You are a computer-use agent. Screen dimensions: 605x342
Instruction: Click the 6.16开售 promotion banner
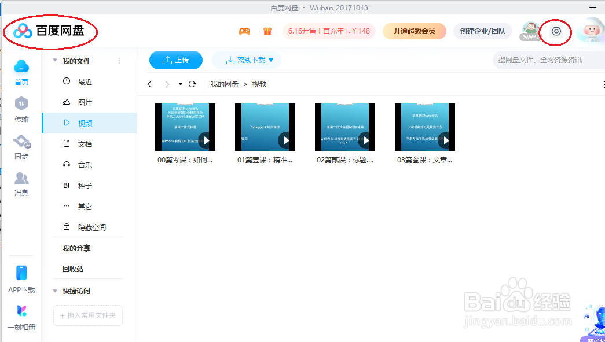[329, 31]
